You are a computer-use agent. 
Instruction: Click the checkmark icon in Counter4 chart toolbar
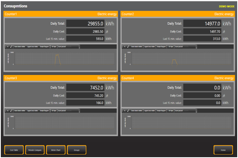tap(128, 111)
